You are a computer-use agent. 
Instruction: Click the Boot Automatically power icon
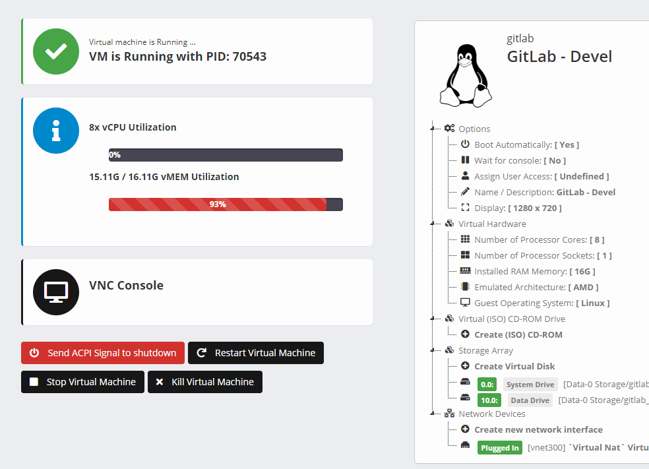tap(465, 144)
